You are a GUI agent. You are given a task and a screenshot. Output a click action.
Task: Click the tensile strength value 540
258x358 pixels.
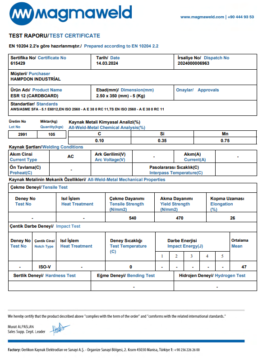pyautogui.click(x=133, y=218)
